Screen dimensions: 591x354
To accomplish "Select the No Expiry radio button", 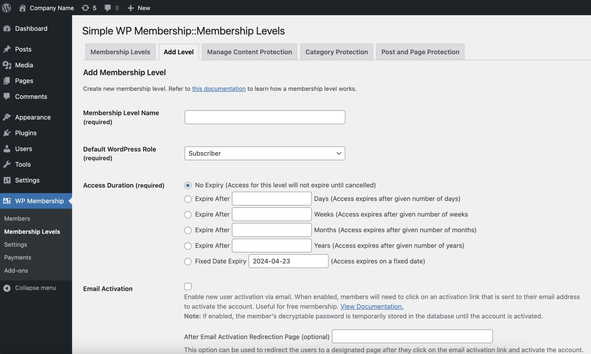I will pyautogui.click(x=188, y=185).
